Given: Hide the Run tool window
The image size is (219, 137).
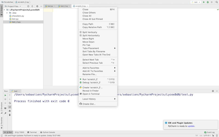Looking at the screenshot, I should click(217, 91).
